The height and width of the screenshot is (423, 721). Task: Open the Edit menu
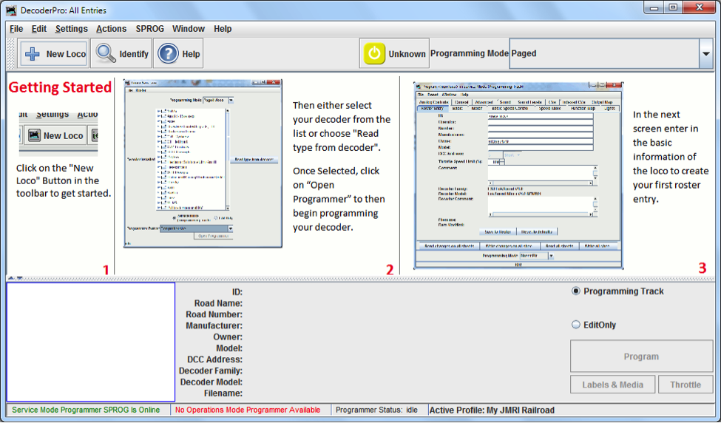[x=38, y=29]
